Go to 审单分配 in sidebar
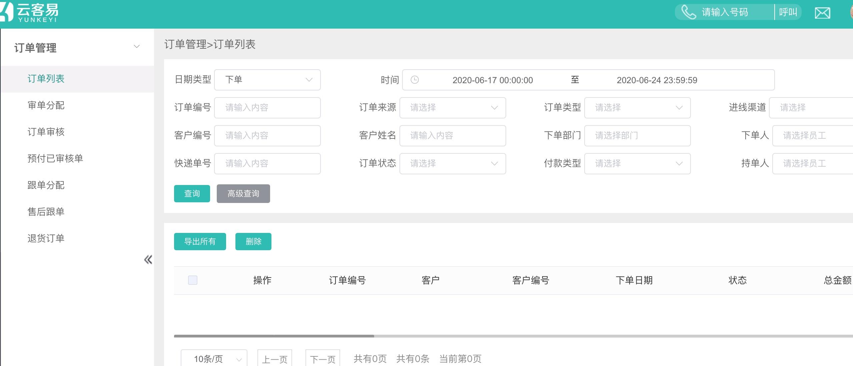The height and width of the screenshot is (366, 853). click(46, 105)
